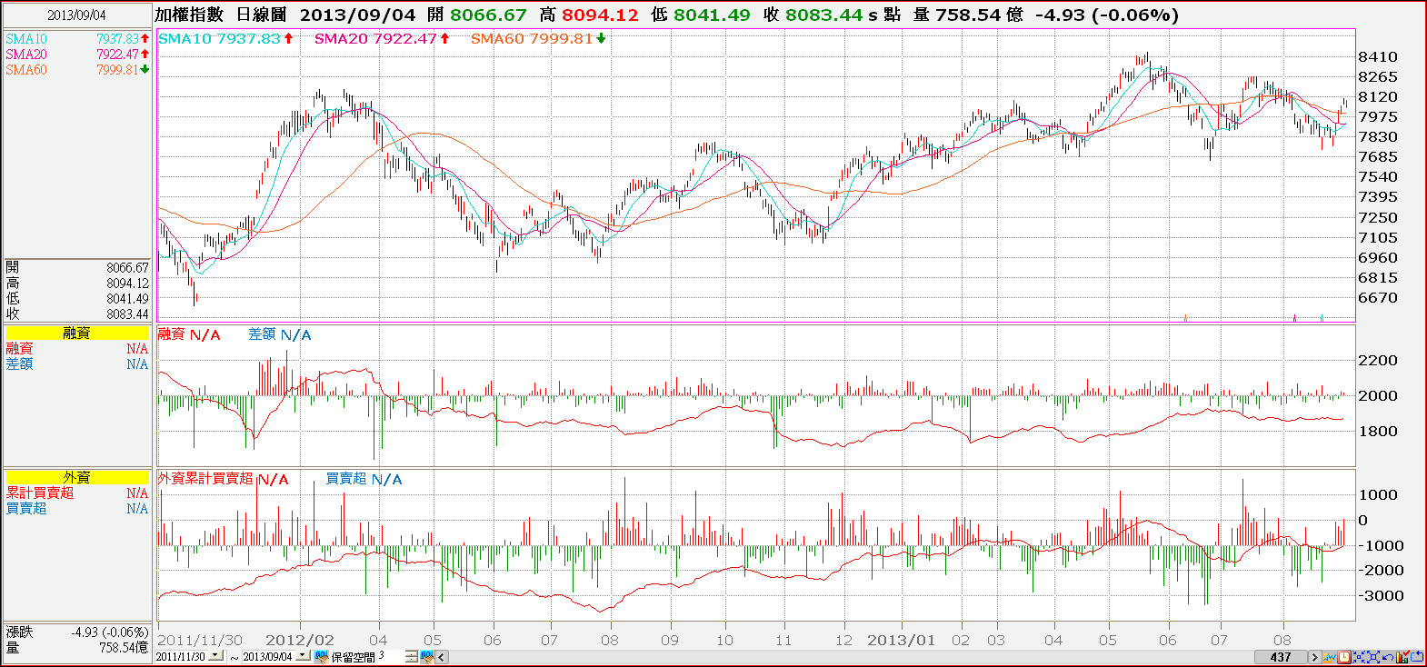Click the 累計買賣超 row in left panel
Image resolution: width=1427 pixels, height=667 pixels.
[x=77, y=493]
